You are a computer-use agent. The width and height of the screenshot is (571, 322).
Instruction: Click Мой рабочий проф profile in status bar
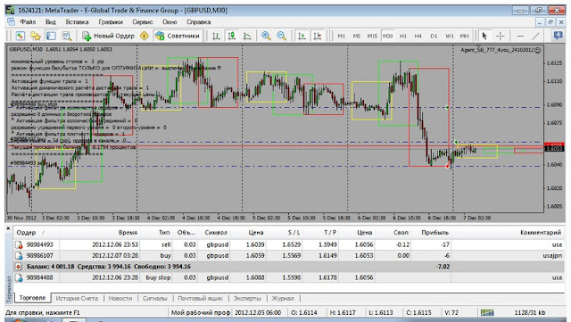pyautogui.click(x=201, y=312)
